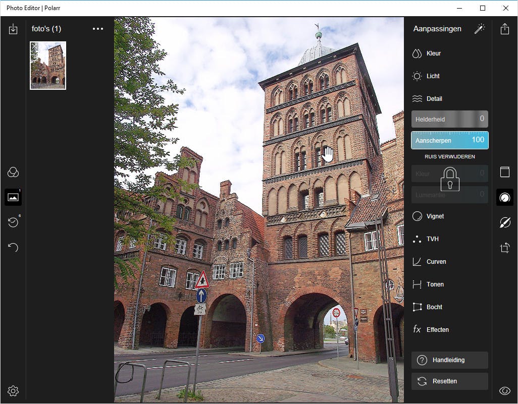518x404 pixels.
Task: Click the auto-enhance magic wand icon
Action: click(480, 28)
